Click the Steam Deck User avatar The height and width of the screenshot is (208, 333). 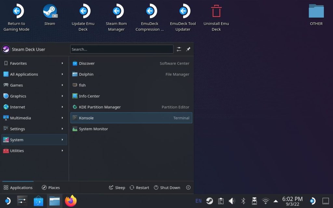tap(6, 49)
